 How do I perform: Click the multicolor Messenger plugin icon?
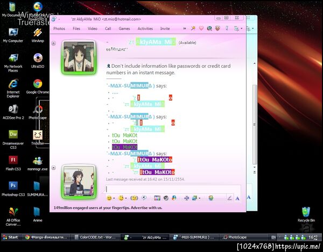click(x=174, y=198)
